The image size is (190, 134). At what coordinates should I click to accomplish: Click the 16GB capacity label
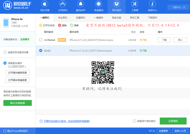[x=14, y=22]
